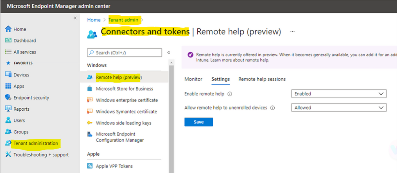Click the All services list icon
The height and width of the screenshot is (173, 397).
pyautogui.click(x=8, y=52)
